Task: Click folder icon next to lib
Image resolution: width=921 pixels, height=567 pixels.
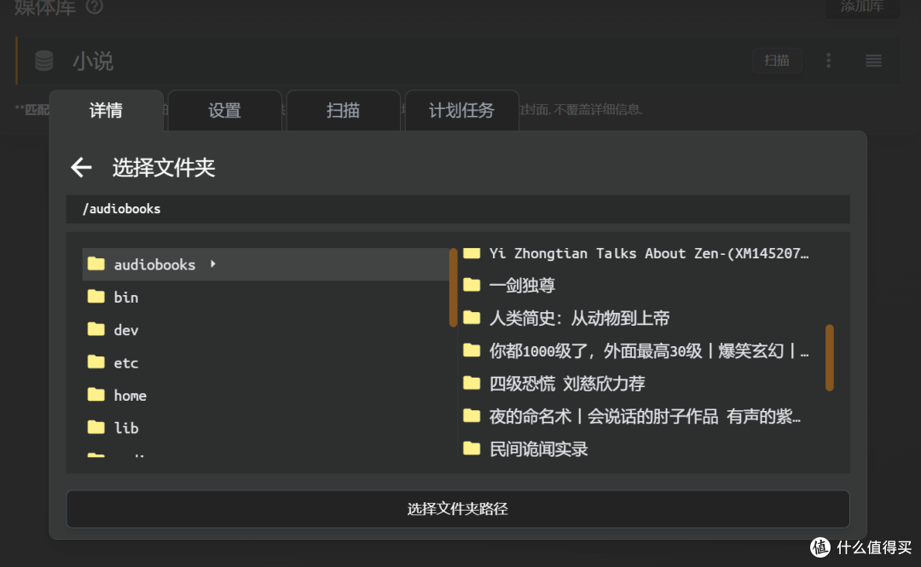Action: pos(96,427)
